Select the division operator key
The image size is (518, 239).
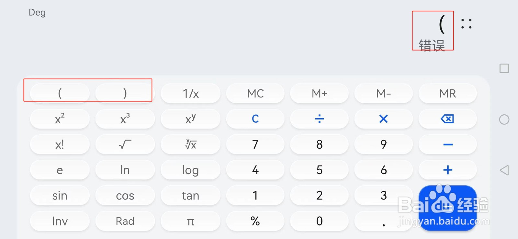(319, 119)
